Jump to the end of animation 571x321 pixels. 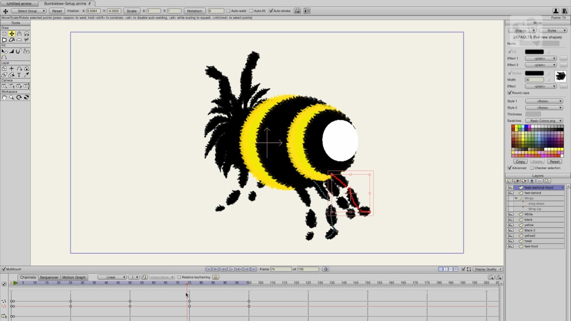pos(253,269)
